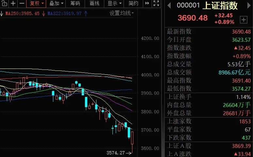Click the lock icon in chart toolbar
253x157 pixels.
(4, 3)
